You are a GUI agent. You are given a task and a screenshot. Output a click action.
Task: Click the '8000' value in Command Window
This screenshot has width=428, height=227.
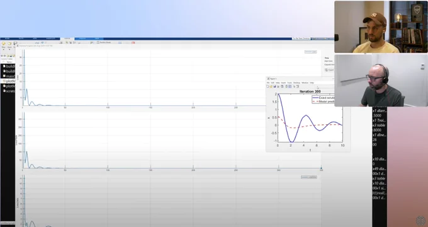377,130
